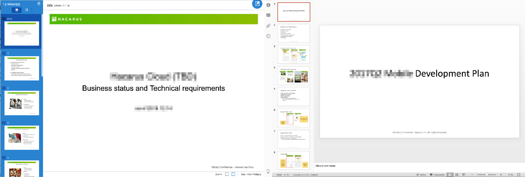525x177 pixels.
Task: Click the blue edit sheet button
Action: (x=257, y=4)
